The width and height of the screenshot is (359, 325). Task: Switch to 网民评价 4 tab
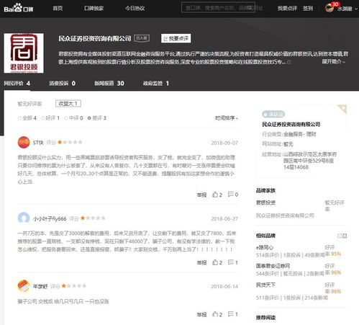(x=17, y=84)
